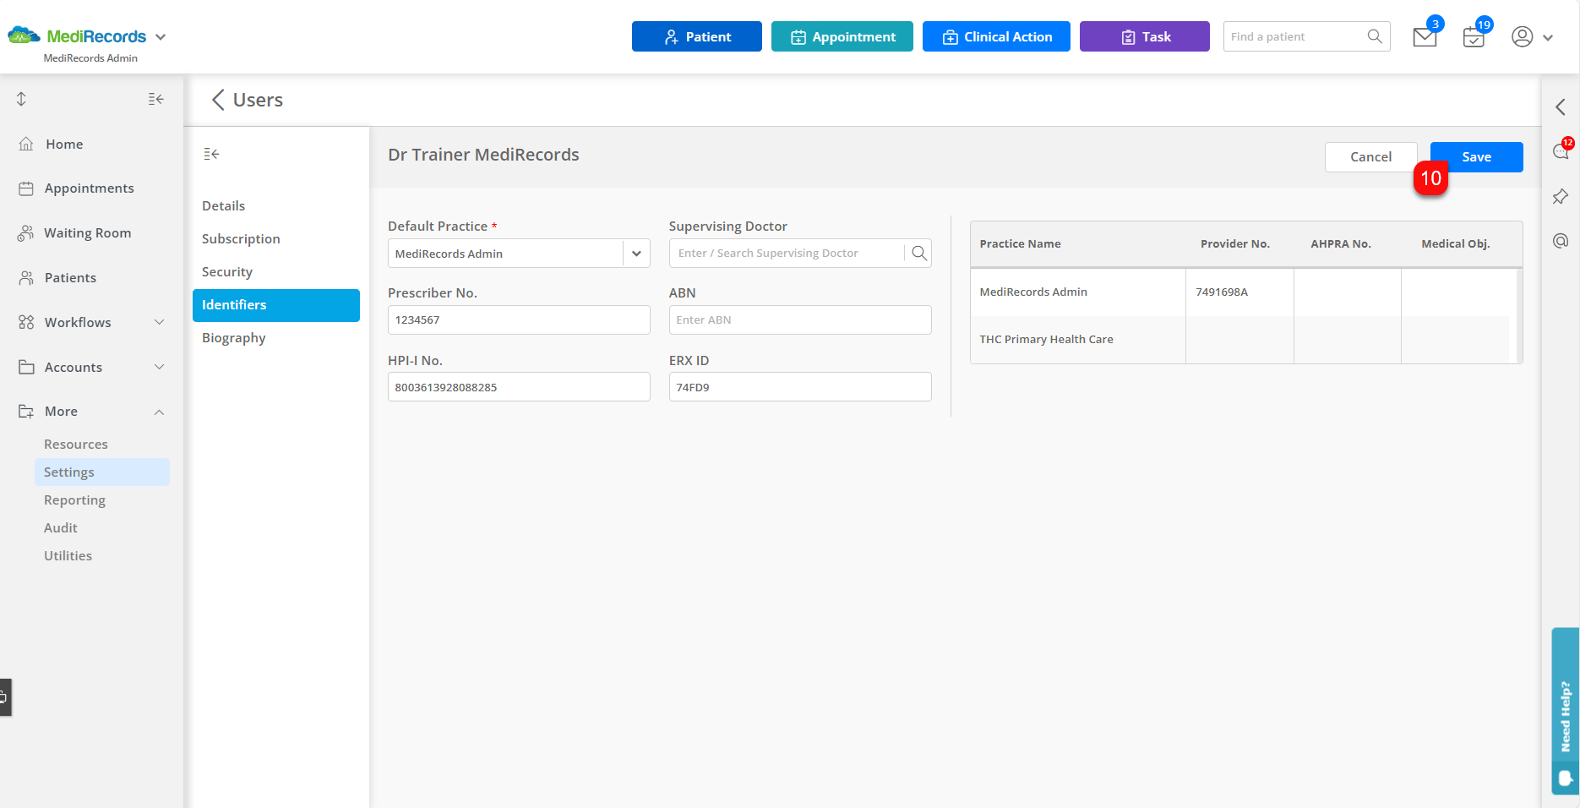
Task: Click the Waiting Room people icon
Action: [x=26, y=233]
